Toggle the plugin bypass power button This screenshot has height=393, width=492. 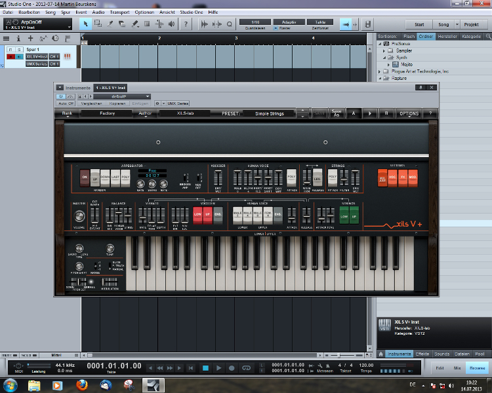(61, 96)
